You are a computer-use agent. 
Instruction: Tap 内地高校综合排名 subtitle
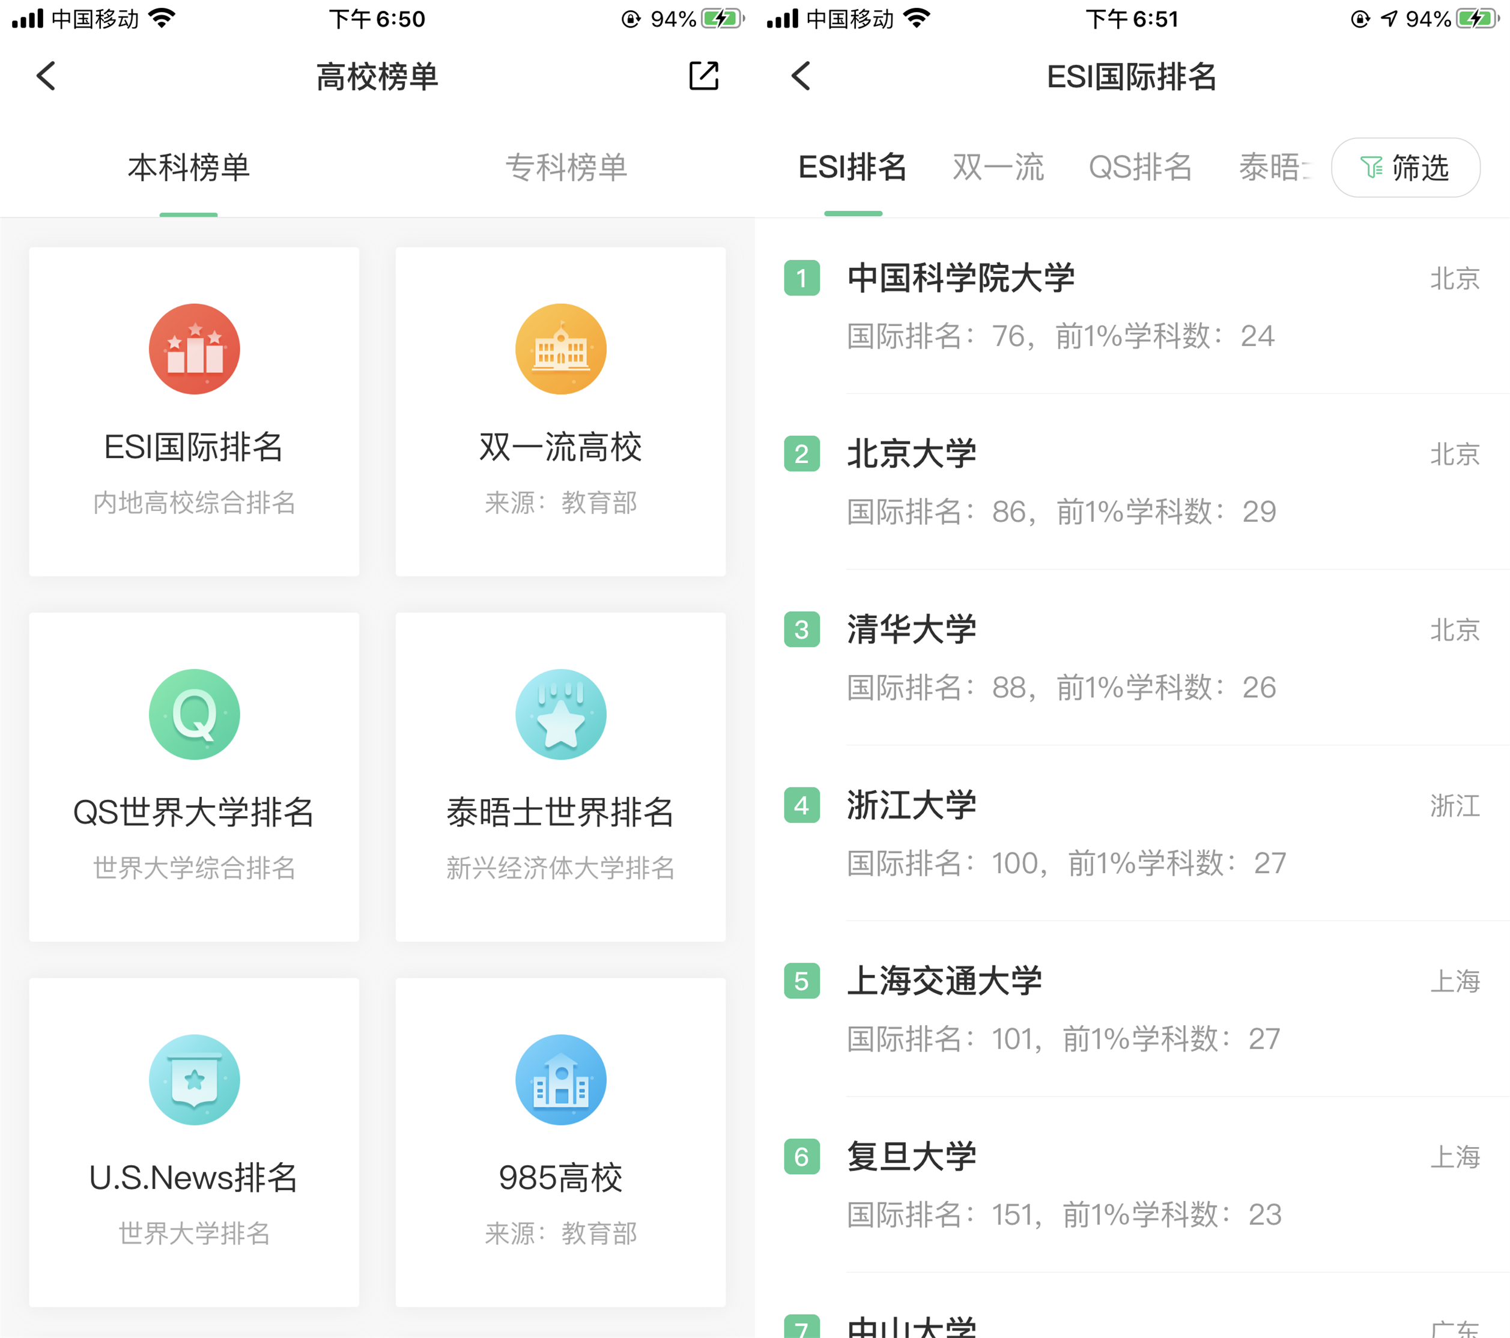point(194,503)
